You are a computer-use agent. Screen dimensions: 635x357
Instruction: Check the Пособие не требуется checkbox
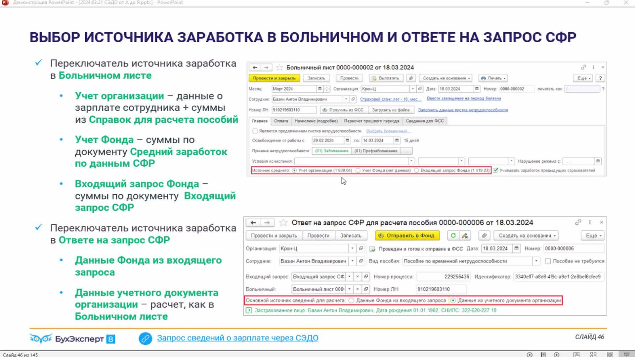548,261
